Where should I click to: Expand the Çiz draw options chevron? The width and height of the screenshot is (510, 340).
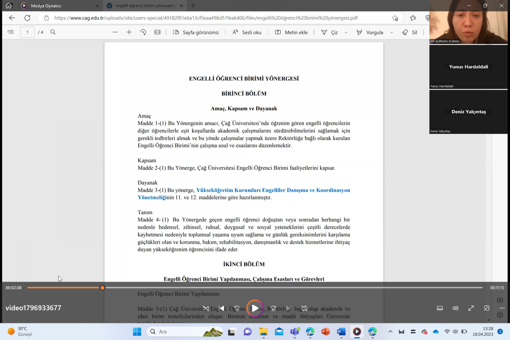pos(346,32)
